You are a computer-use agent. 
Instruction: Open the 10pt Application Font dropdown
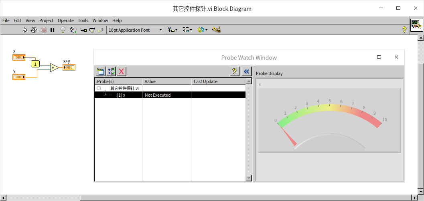point(136,30)
